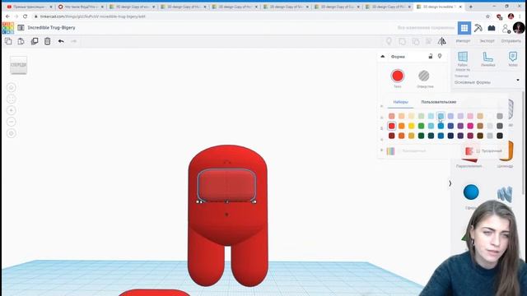Pick the purple color swatch in middle row
This screenshot has width=527, height=296.
tap(460, 126)
